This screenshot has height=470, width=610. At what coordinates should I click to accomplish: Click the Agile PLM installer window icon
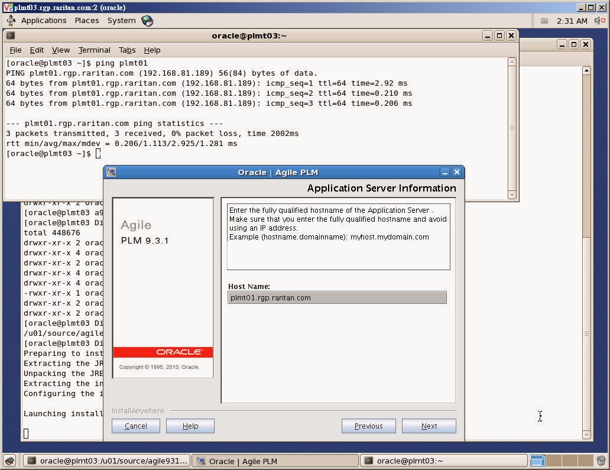111,172
